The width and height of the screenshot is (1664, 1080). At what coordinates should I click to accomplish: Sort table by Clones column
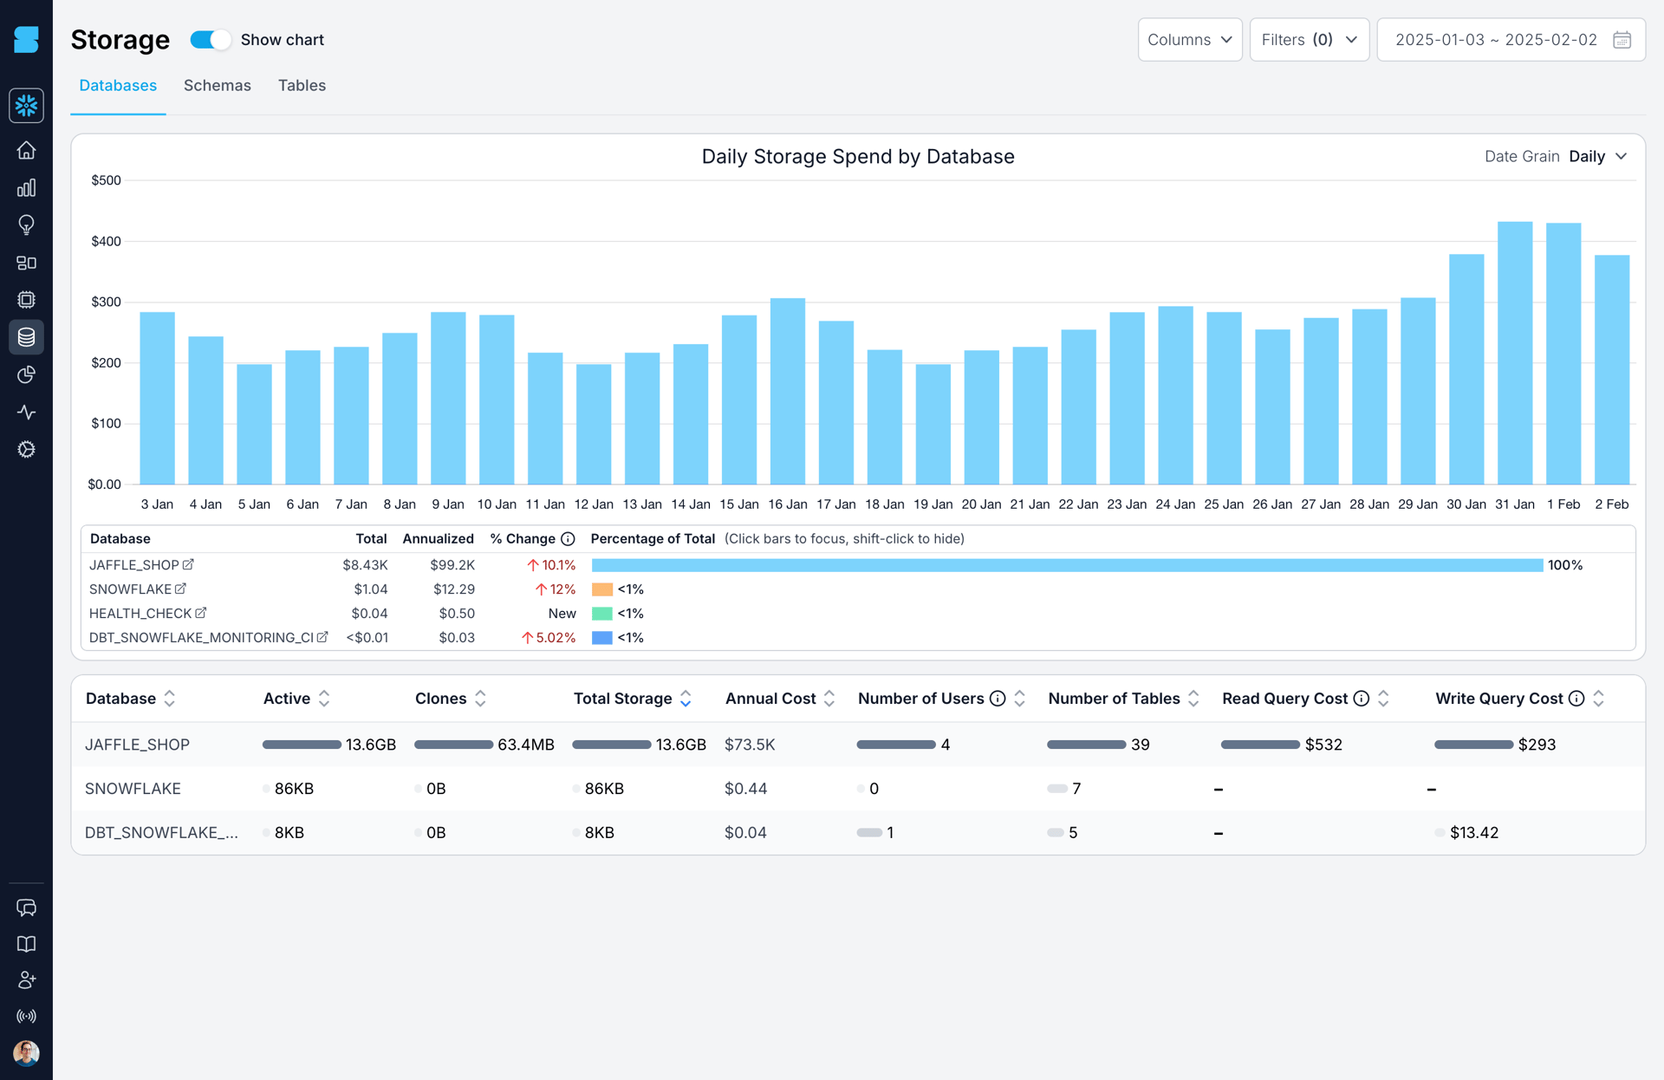pyautogui.click(x=451, y=699)
